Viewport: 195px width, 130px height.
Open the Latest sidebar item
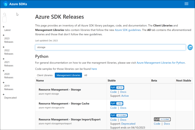[7, 30]
